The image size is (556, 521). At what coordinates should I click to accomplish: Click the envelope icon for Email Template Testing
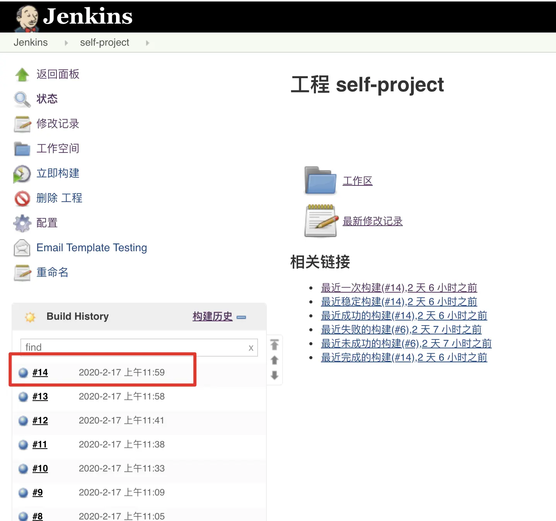pos(22,248)
